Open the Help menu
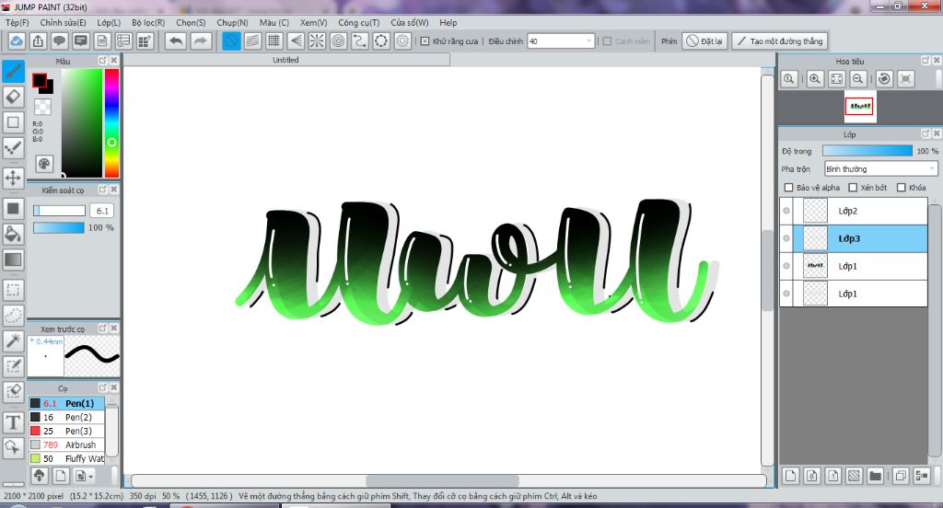The width and height of the screenshot is (943, 508). [x=448, y=22]
